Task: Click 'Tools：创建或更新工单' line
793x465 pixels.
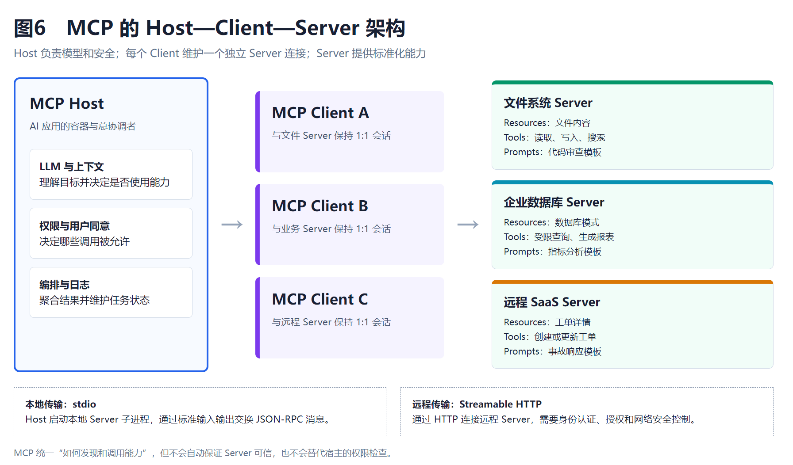Action: 550,337
